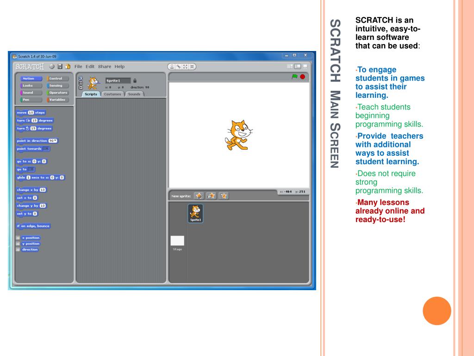Click the change y by 10 block
Screen dimensions: 474x356
pyautogui.click(x=31, y=205)
